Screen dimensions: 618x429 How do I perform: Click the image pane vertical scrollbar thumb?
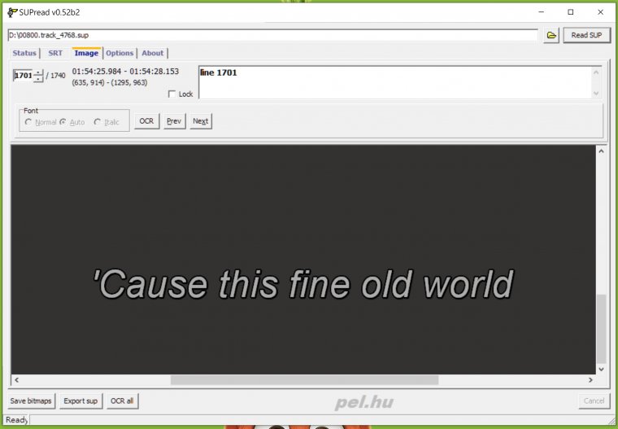[x=601, y=329]
